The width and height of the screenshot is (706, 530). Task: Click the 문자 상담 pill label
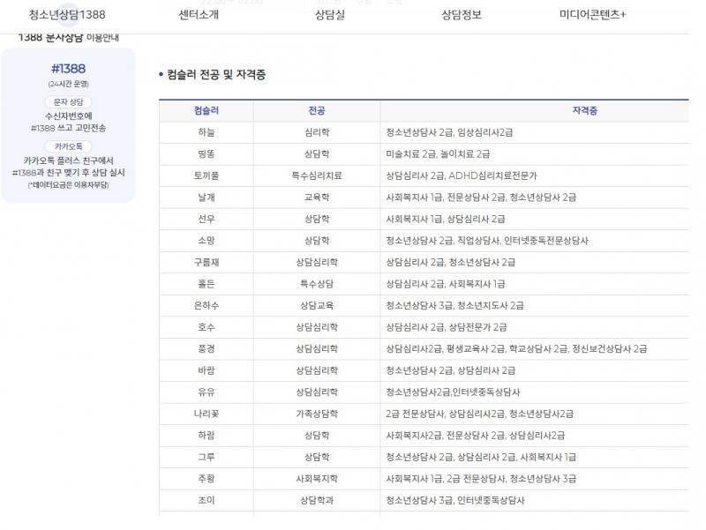tap(69, 102)
